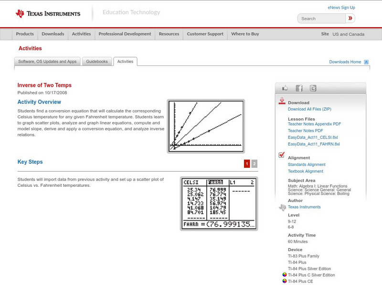The height and width of the screenshot is (285, 382).
Task: Go to Key Steps page 2
Action: click(255, 163)
